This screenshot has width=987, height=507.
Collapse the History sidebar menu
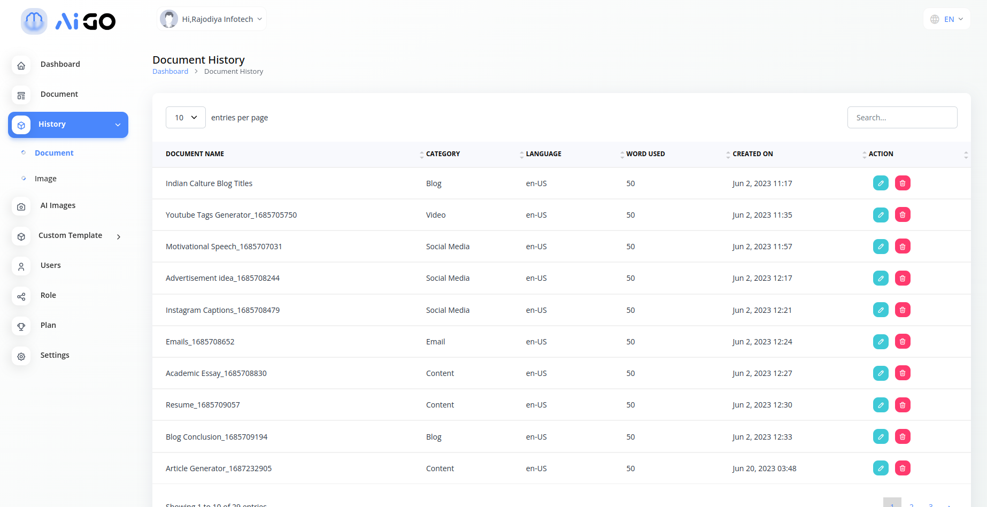[118, 125]
